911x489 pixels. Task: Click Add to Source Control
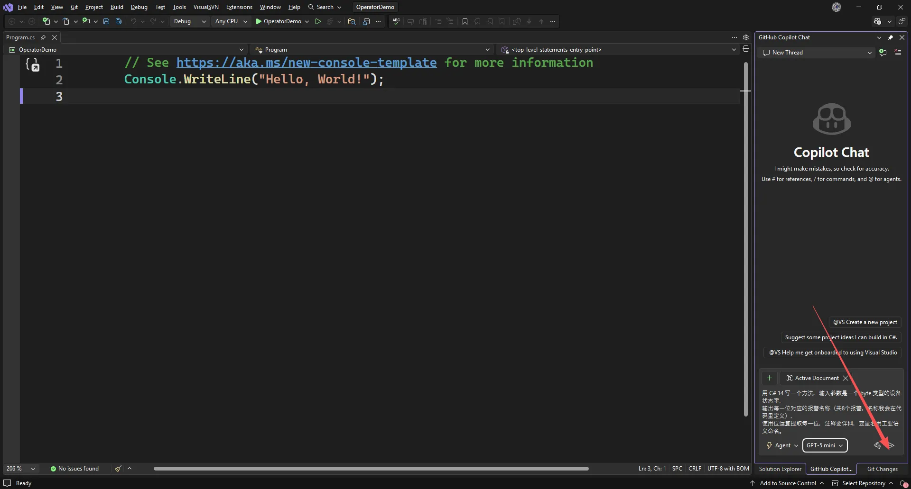(x=787, y=483)
